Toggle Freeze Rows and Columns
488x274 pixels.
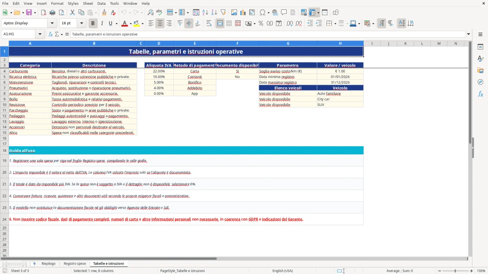[312, 13]
